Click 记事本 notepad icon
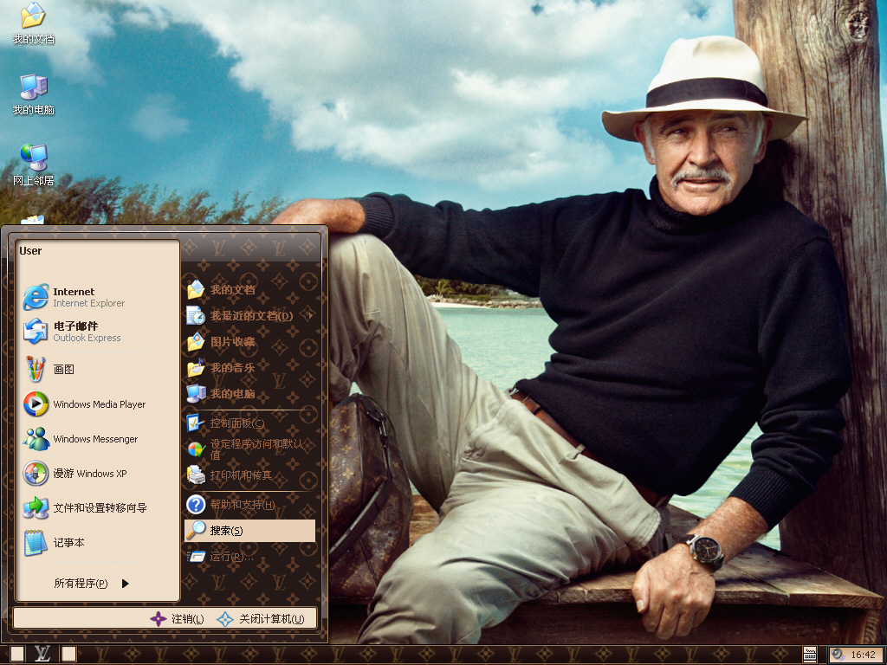The width and height of the screenshot is (887, 665). [36, 542]
